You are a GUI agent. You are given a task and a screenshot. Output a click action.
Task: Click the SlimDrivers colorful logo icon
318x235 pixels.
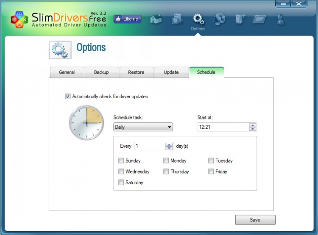[19, 19]
